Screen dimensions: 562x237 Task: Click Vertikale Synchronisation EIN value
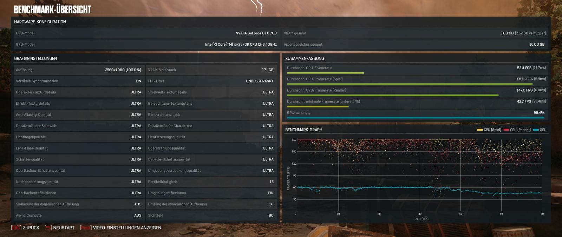point(138,81)
